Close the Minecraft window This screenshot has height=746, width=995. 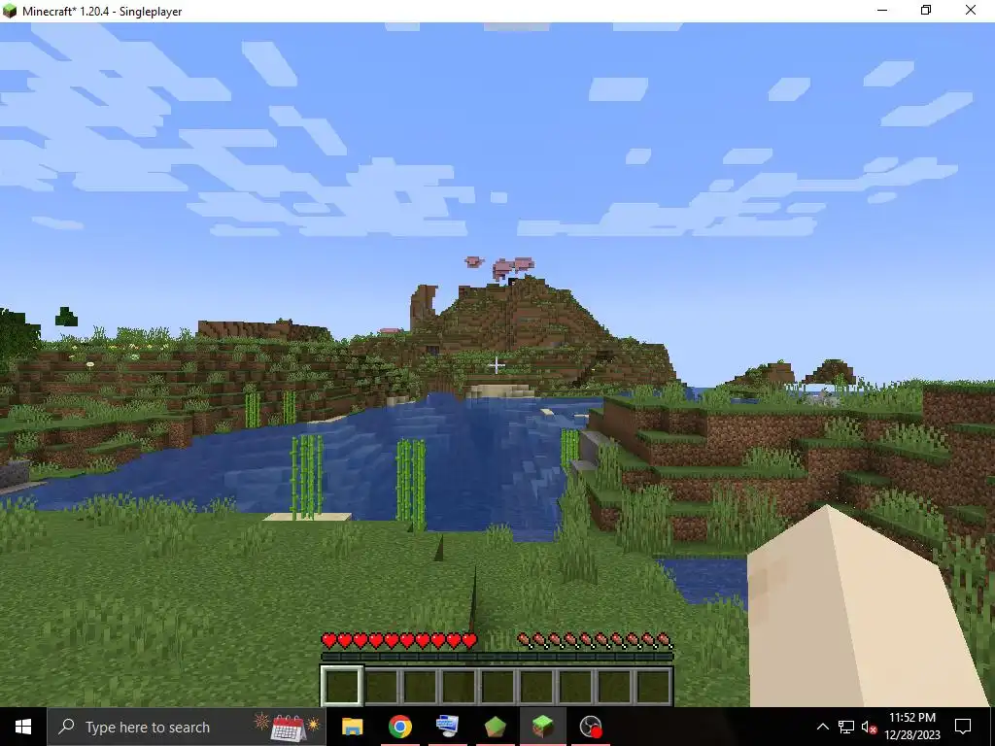click(971, 11)
